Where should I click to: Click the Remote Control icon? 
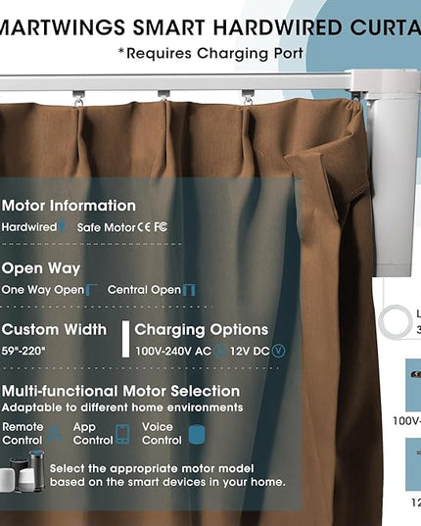coord(54,435)
